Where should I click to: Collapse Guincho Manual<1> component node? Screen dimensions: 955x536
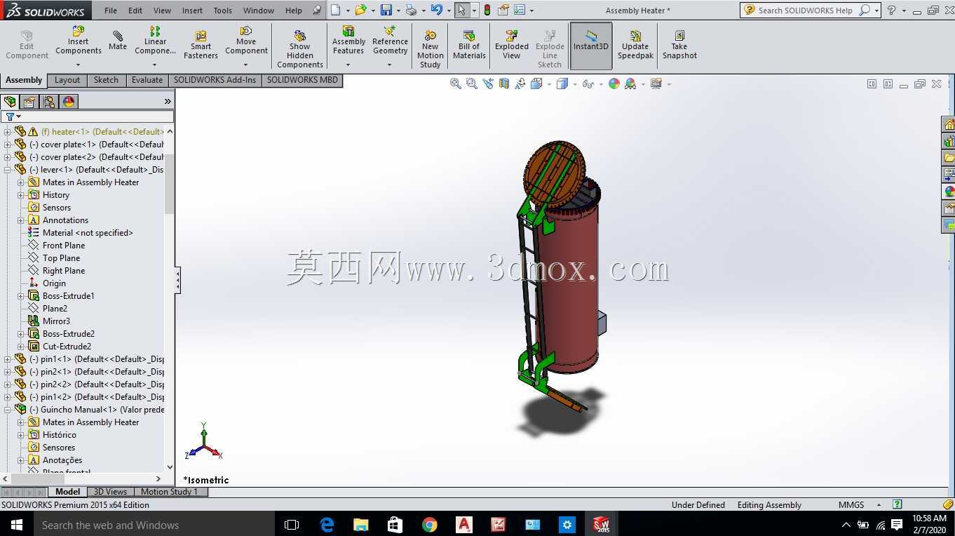tap(8, 410)
